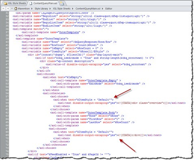This screenshot has height=161, width=195.
Task: Select Editor in the breadcrumb
Action: pos(109,9)
